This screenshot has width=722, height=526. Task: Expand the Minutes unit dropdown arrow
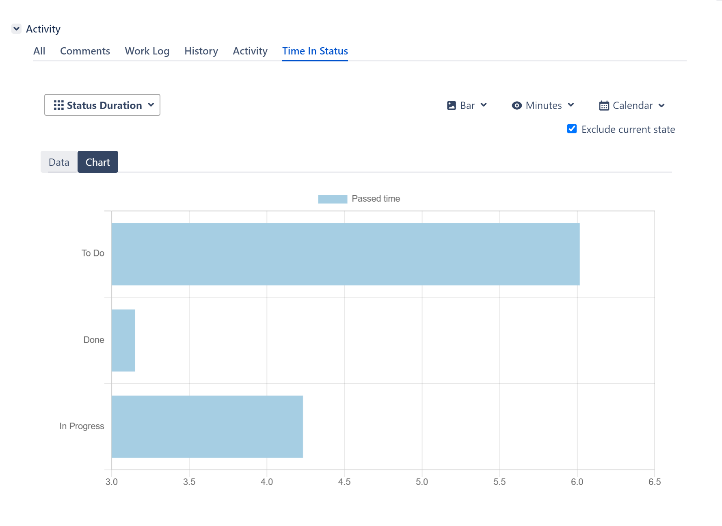tap(571, 105)
